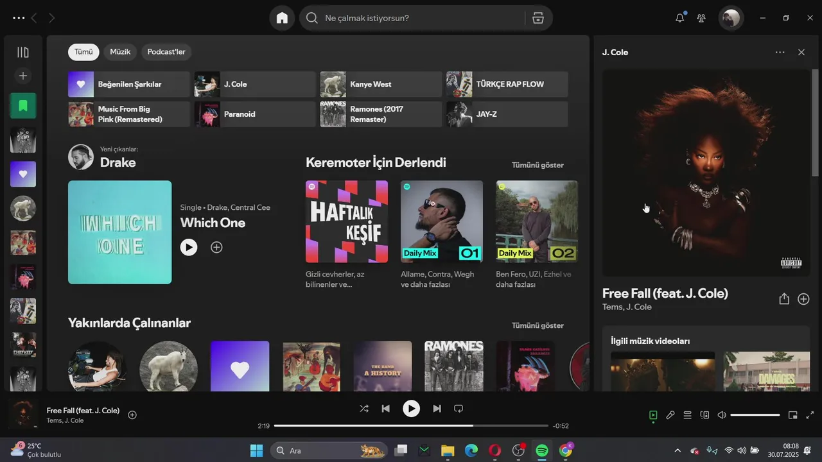
Task: Open the Paranoid shortcut tile
Action: 255,114
